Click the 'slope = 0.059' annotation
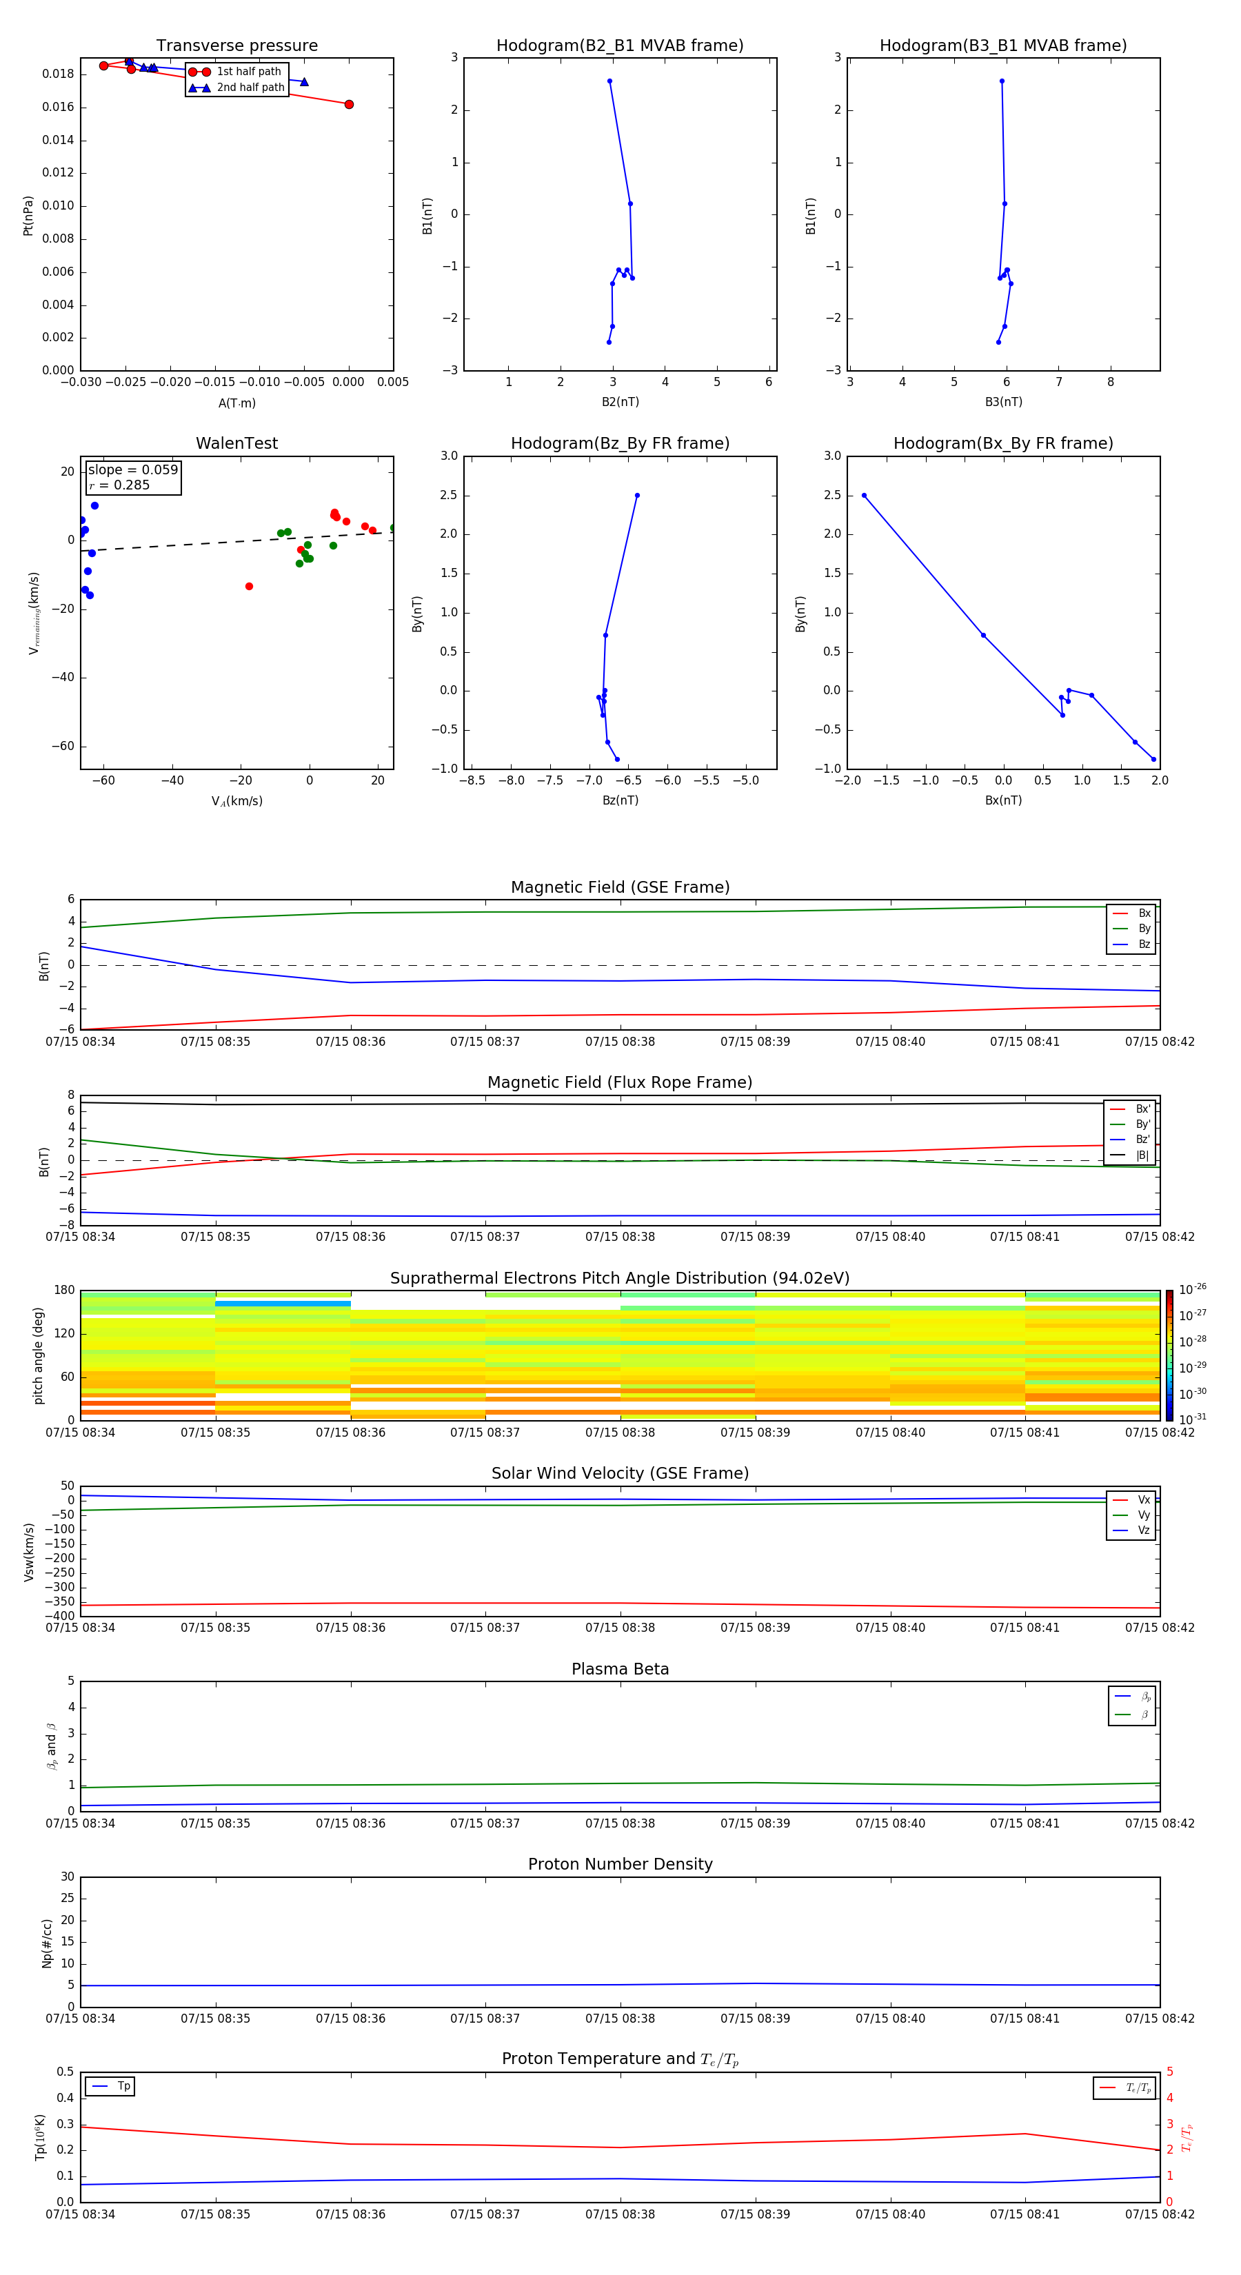 [x=132, y=470]
